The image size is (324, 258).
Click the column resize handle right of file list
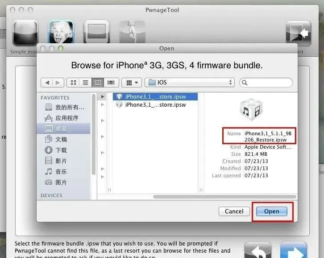(x=201, y=190)
